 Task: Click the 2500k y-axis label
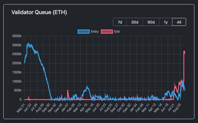(x=17, y=54)
